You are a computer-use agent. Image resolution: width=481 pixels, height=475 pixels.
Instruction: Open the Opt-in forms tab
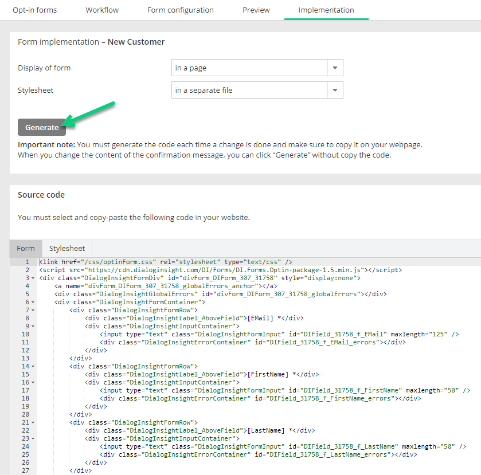[34, 10]
